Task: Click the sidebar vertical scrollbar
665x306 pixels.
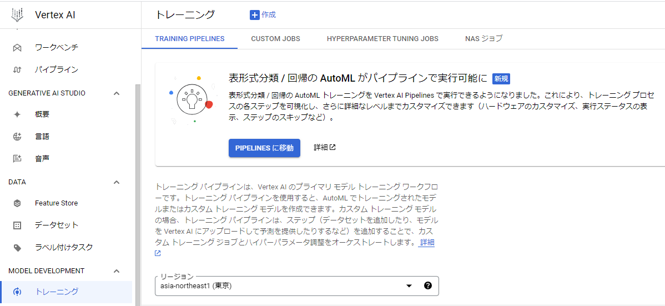Action: click(138, 194)
